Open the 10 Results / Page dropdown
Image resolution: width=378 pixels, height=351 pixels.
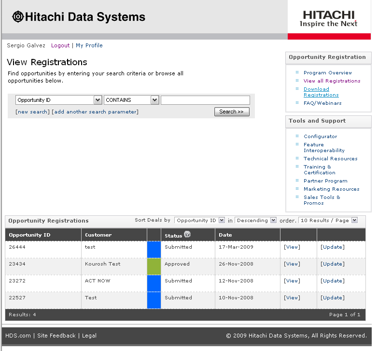(328, 220)
